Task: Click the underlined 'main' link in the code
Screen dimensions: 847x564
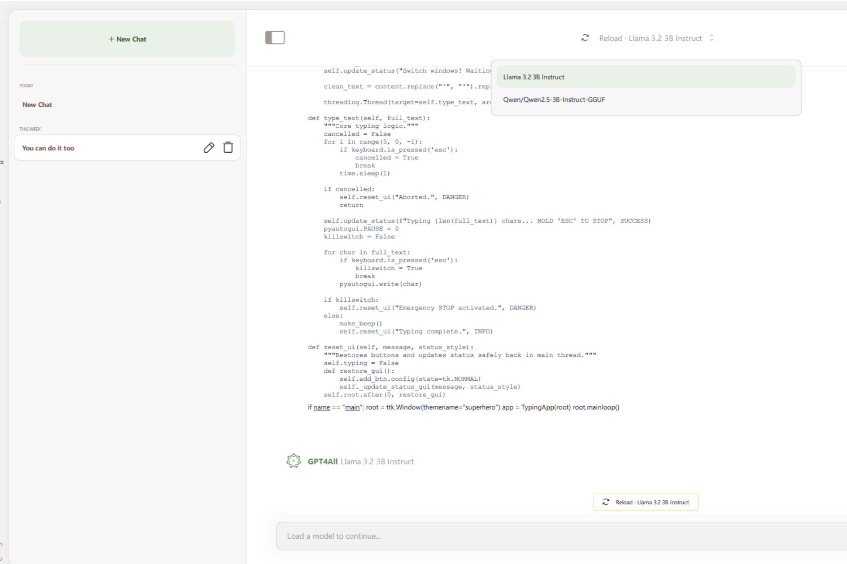Action: [352, 407]
